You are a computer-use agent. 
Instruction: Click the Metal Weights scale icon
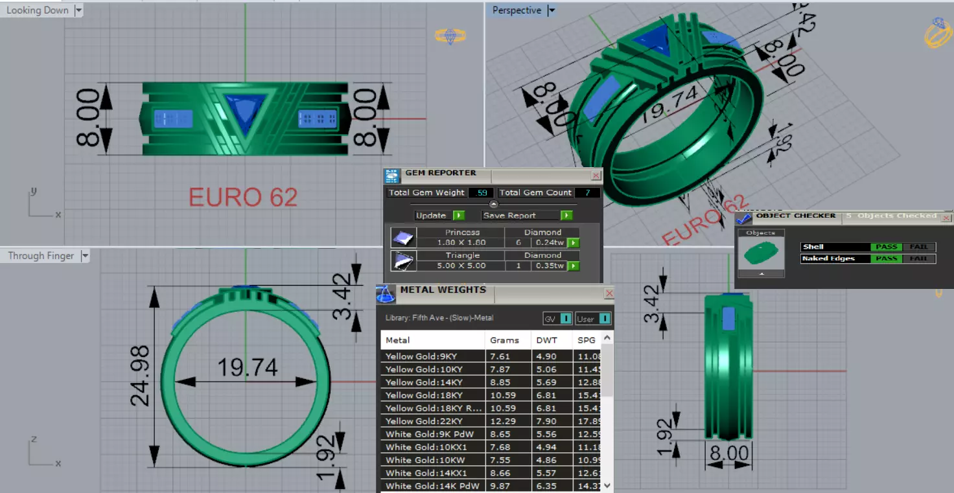(x=386, y=293)
